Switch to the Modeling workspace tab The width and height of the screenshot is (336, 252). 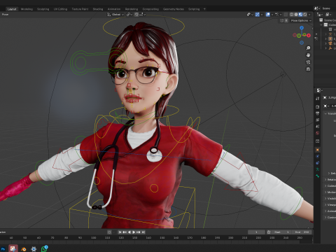click(x=27, y=9)
